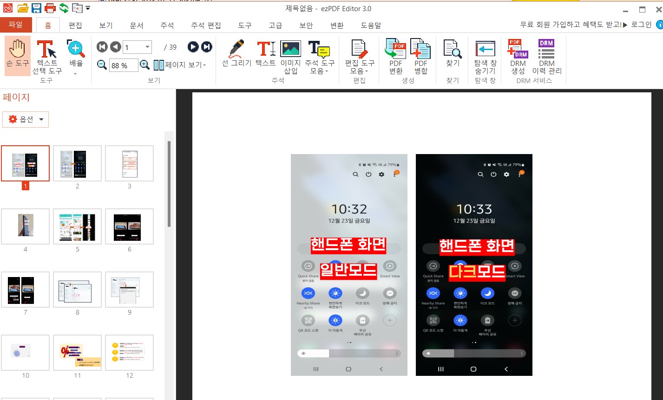Open the 편집 도구 모음 edit tools dropdown
Image resolution: width=663 pixels, height=400 pixels.
(x=359, y=57)
